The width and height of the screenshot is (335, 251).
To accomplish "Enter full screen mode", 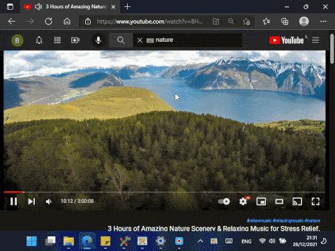I will pos(315,201).
